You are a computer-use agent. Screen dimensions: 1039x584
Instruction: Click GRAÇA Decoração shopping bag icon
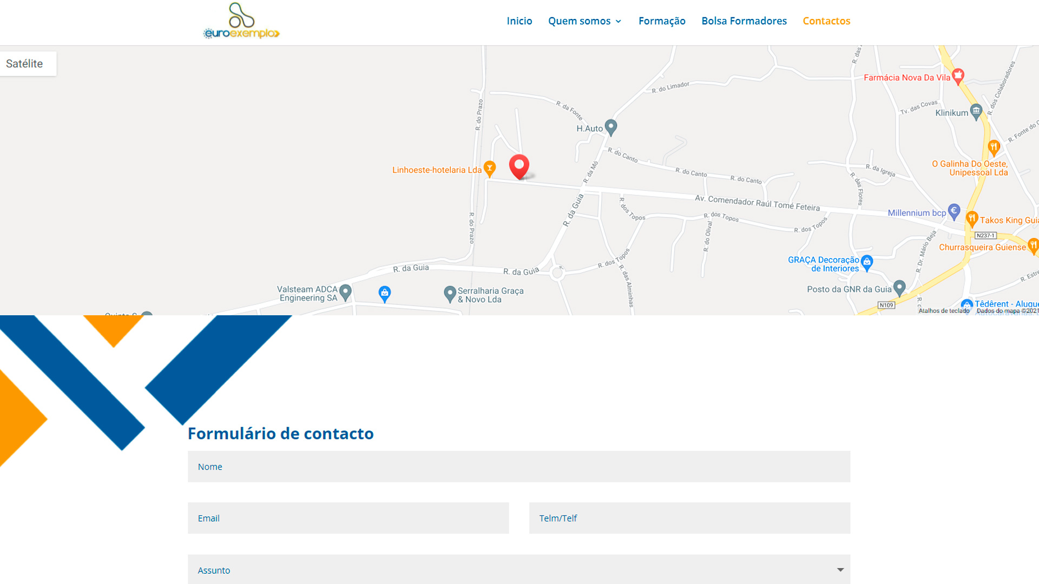(x=867, y=263)
